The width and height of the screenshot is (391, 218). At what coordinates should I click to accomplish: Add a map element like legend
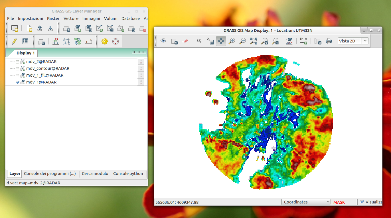(x=303, y=41)
